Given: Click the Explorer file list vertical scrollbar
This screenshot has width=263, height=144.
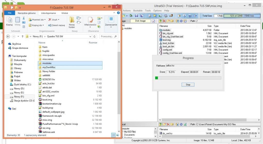Looking at the screenshot, I should click(119, 83).
